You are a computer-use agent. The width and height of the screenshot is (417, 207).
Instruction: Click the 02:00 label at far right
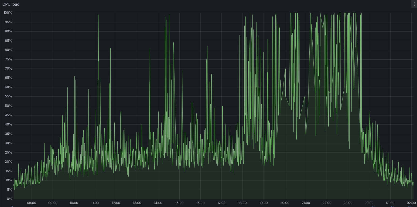click(x=411, y=203)
